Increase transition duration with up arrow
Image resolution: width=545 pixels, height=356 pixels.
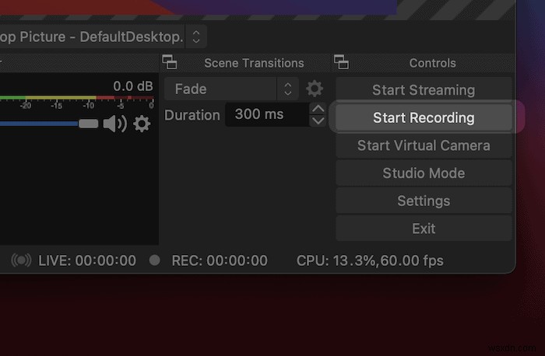point(318,109)
